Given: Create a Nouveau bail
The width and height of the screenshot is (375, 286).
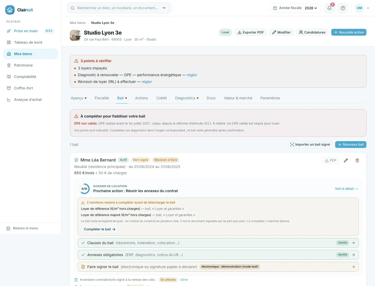Looking at the screenshot, I should 351,145.
